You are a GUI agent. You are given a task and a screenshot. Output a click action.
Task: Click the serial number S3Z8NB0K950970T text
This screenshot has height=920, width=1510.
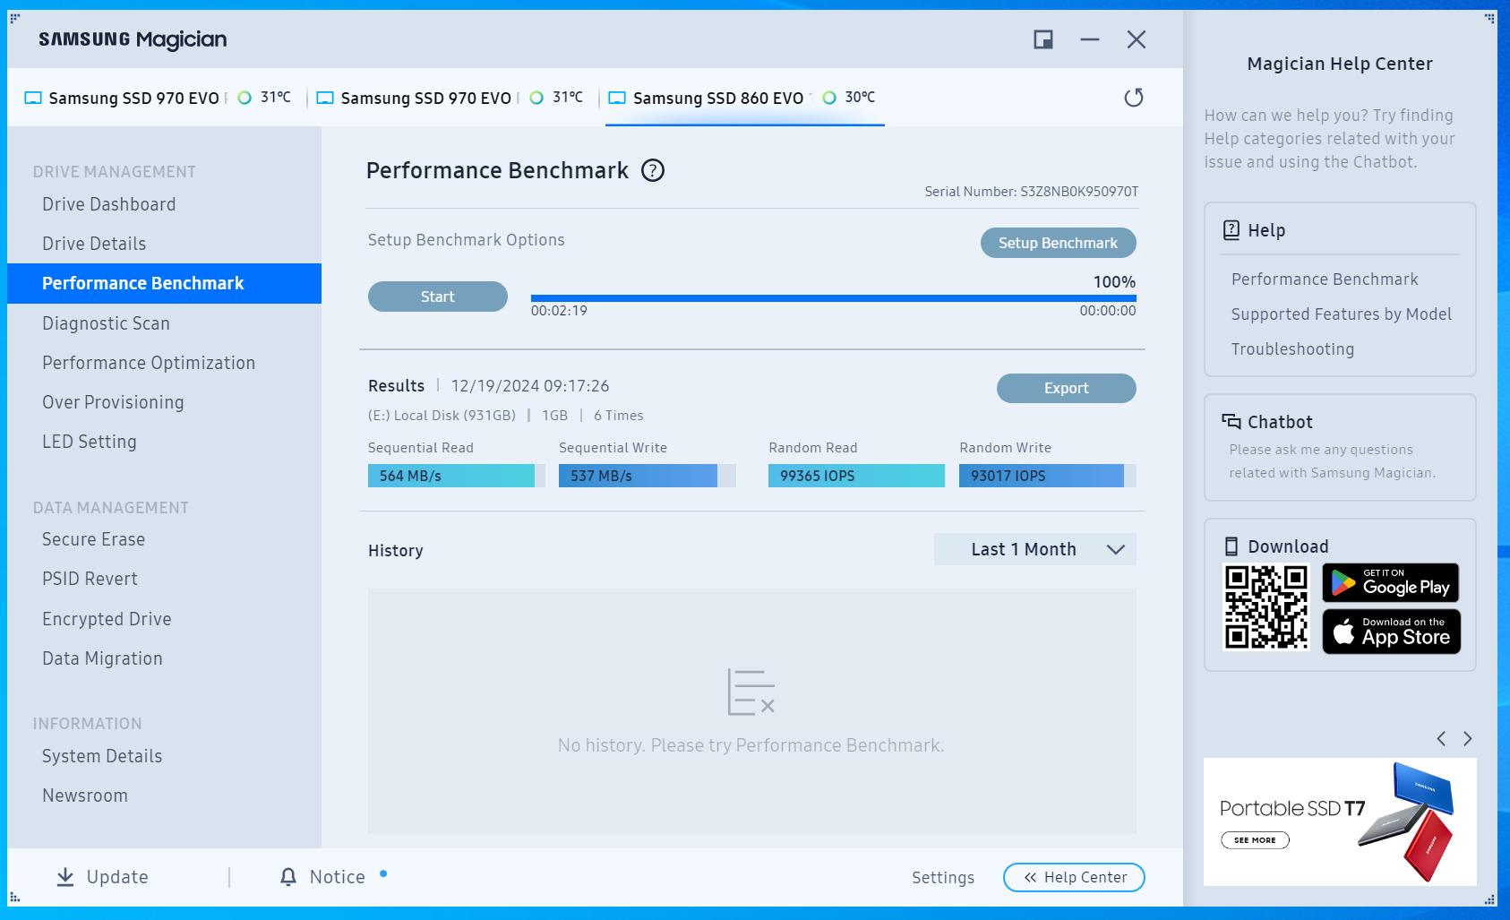click(x=1079, y=192)
